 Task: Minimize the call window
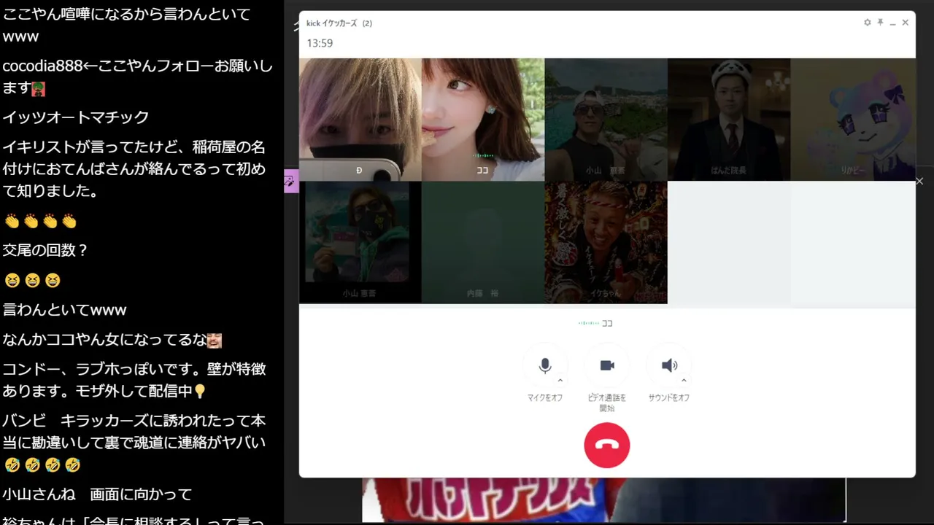click(892, 23)
